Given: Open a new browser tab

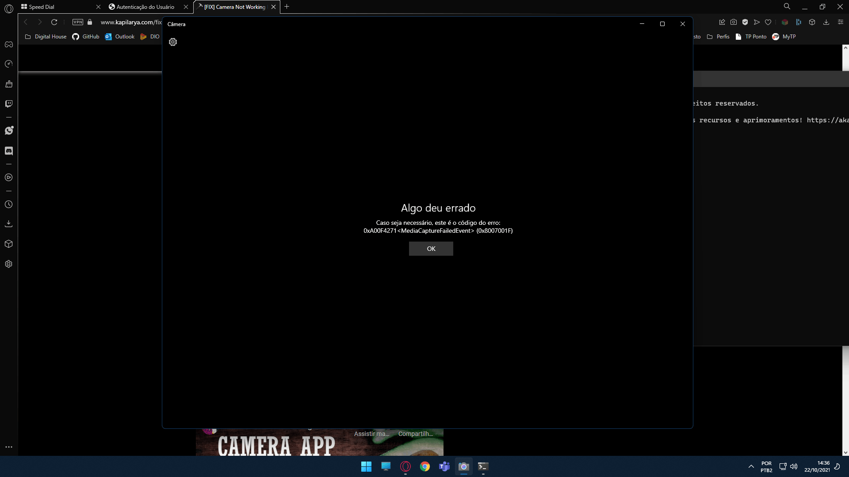Looking at the screenshot, I should pos(287,7).
